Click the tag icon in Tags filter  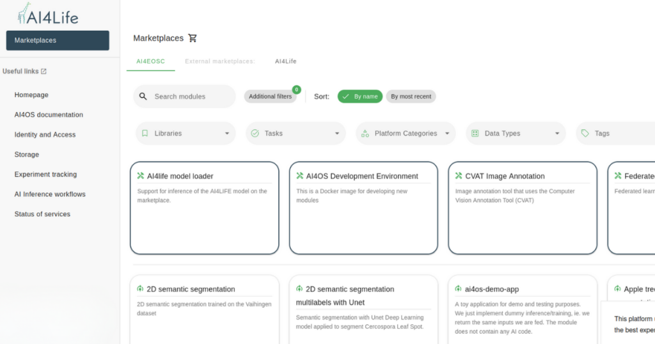coord(585,134)
